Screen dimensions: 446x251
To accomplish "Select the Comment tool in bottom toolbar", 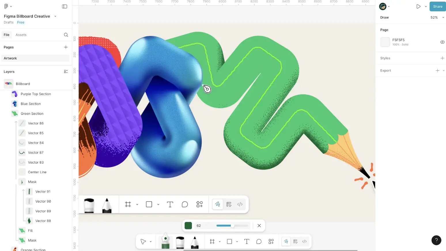I will (x=259, y=241).
